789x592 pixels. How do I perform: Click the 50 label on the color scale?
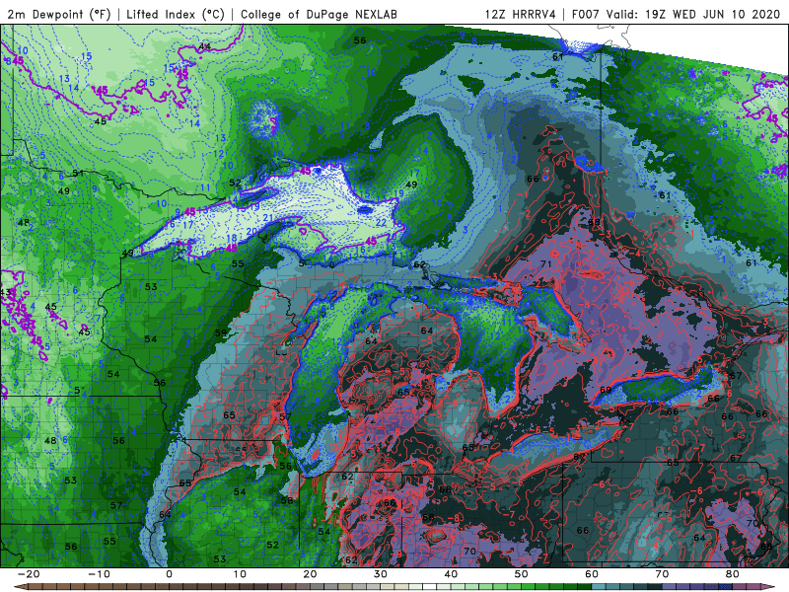coord(522,574)
